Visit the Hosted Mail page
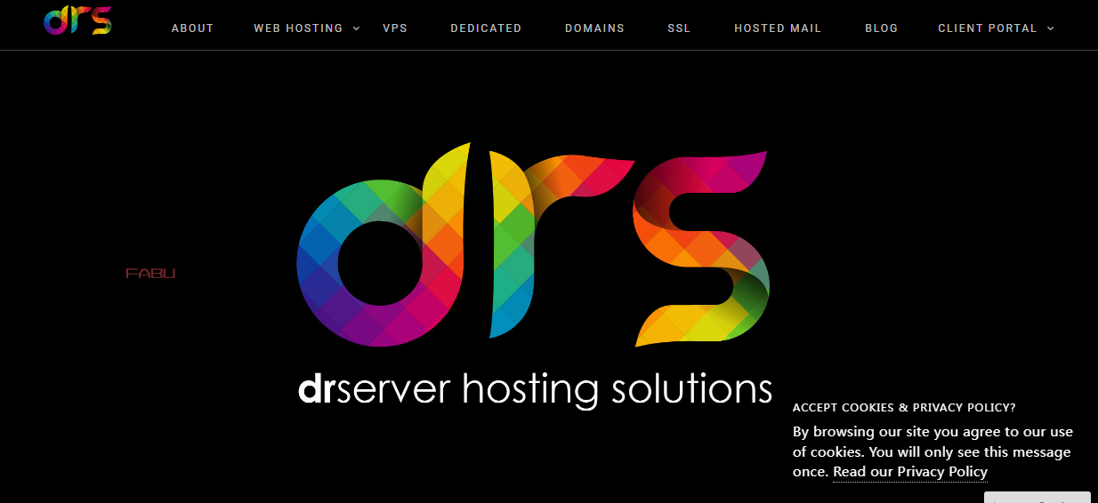 [778, 28]
